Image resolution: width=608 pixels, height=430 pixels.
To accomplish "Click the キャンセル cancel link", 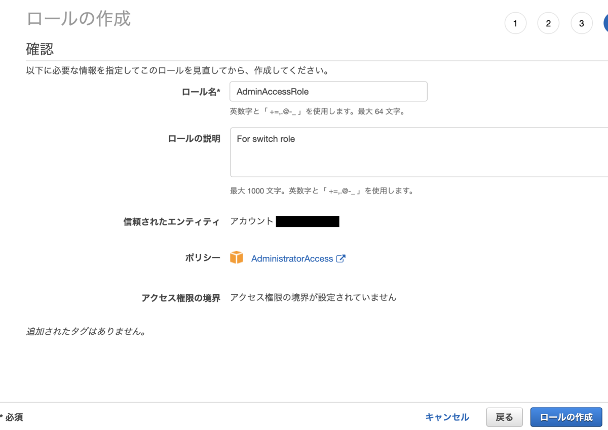I will [x=446, y=417].
